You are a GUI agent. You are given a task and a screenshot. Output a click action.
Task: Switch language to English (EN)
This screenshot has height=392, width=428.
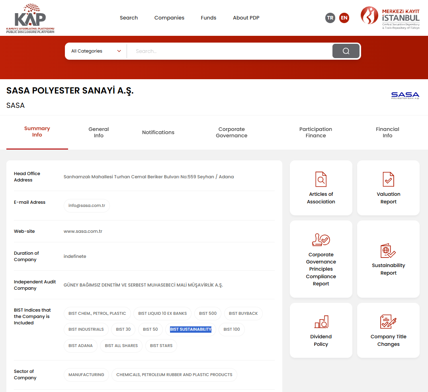pyautogui.click(x=344, y=18)
